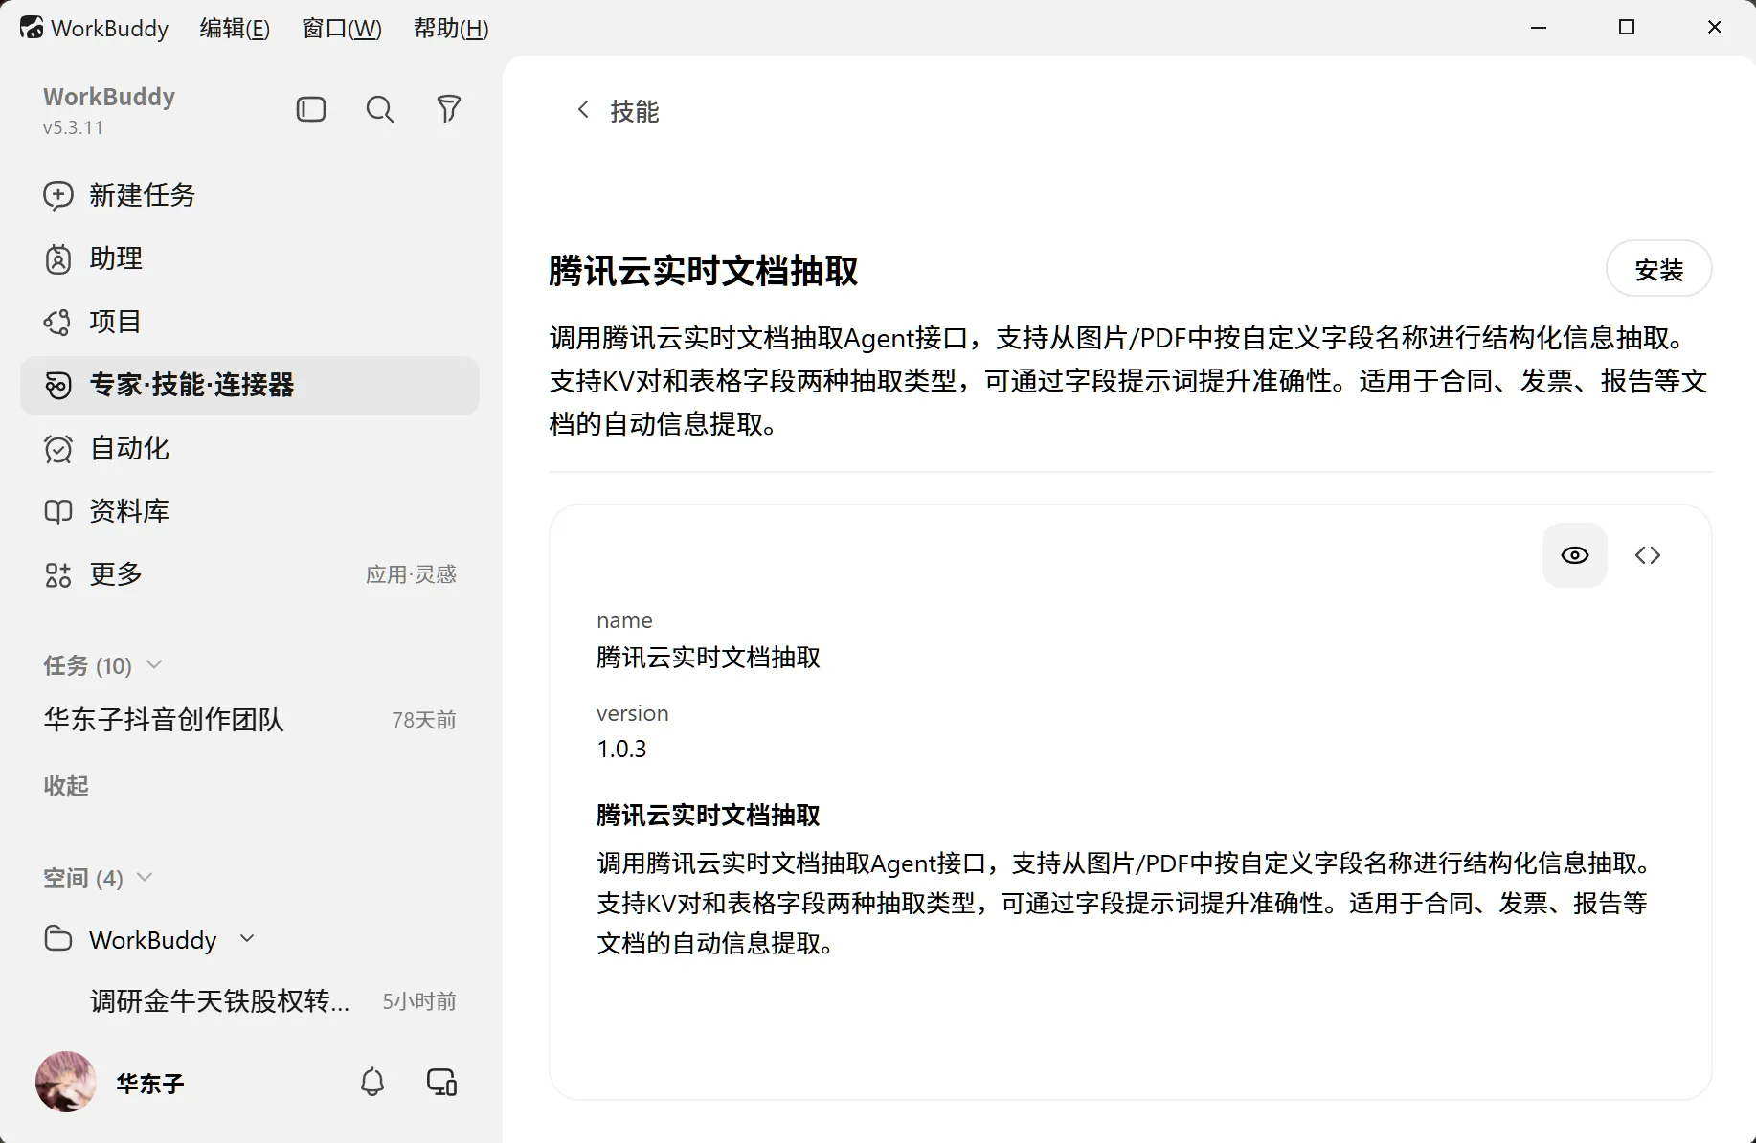Open the 华东子 account name

click(x=150, y=1083)
